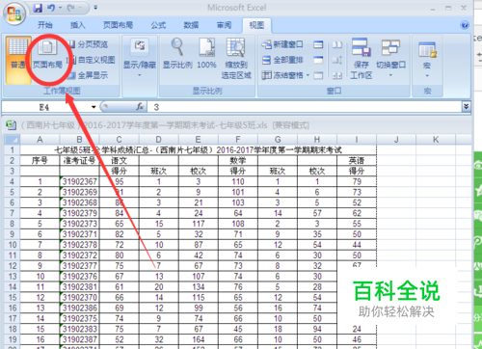
Task: Toggle synchronous scrolling icon
Action: [x=337, y=60]
